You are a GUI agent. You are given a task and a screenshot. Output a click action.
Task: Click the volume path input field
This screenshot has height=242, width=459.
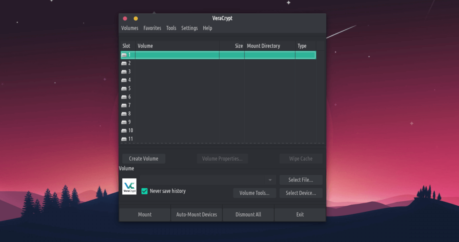(x=201, y=180)
